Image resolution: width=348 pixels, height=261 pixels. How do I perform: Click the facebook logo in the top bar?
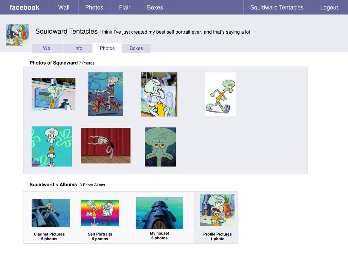point(24,7)
